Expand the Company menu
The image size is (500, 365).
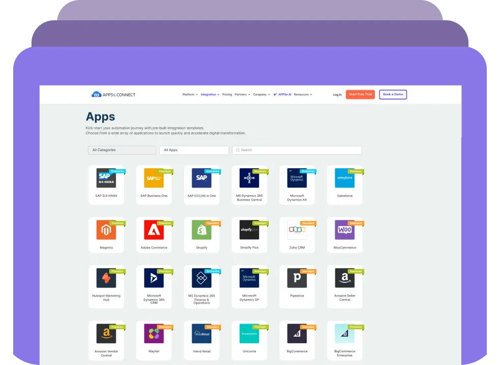(x=262, y=94)
